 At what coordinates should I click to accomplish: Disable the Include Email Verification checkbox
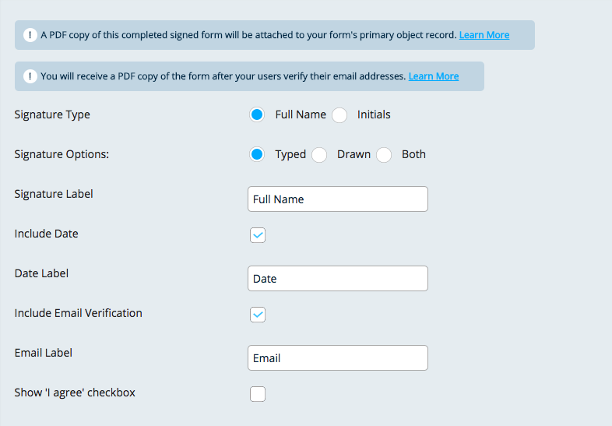[x=258, y=314]
